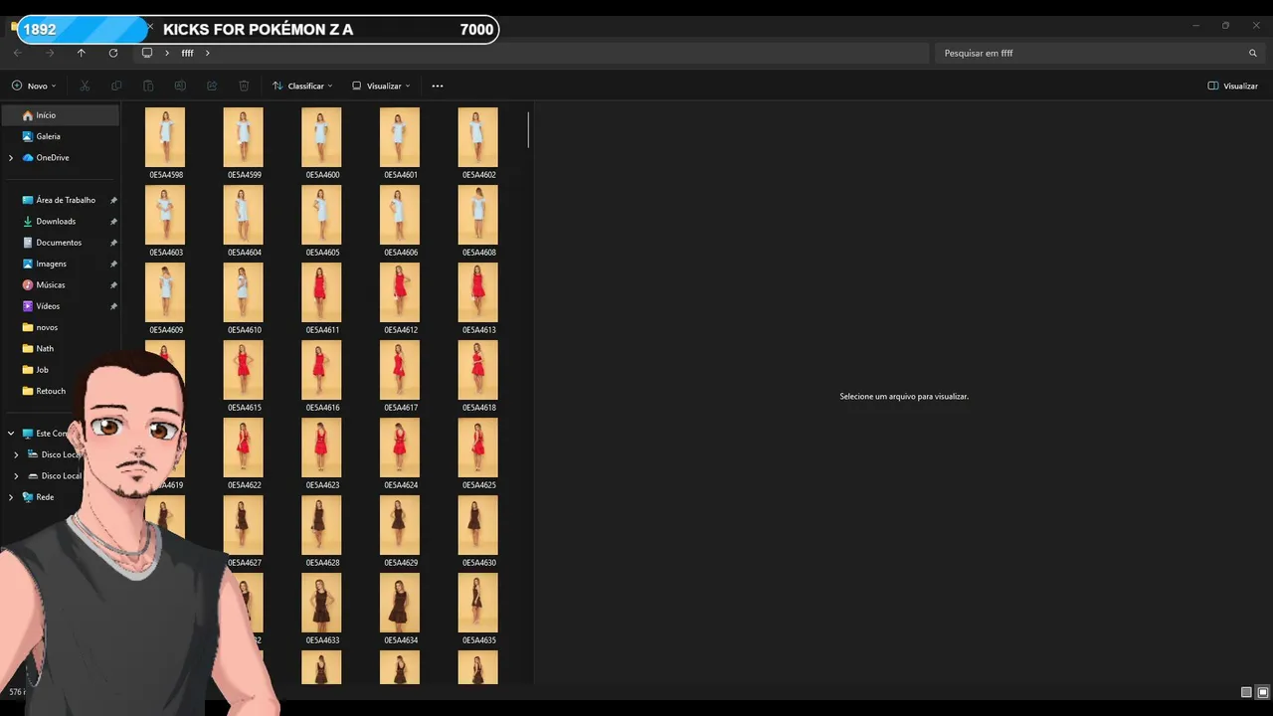Open the Classificar sort dropdown
This screenshot has width=1273, height=716.
point(302,86)
